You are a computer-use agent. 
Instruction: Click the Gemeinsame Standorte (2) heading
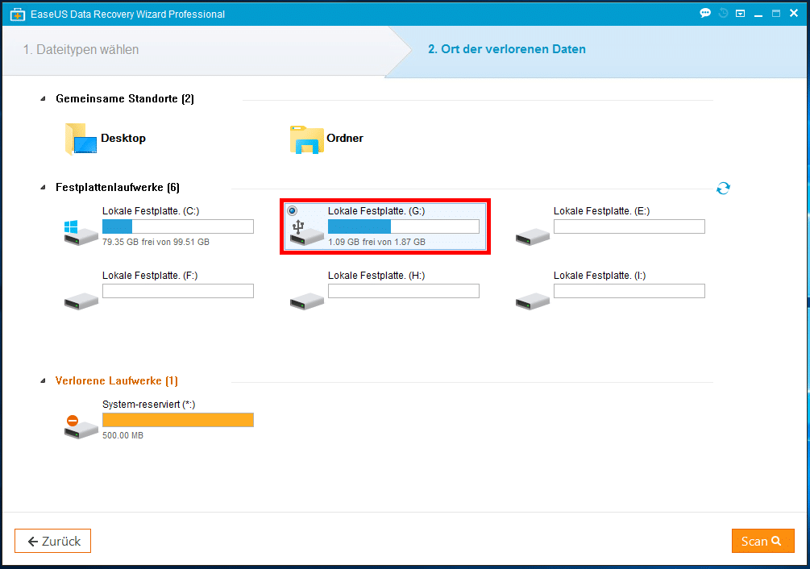(125, 98)
